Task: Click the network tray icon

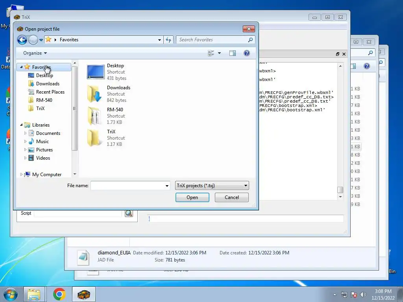Action: (344, 295)
